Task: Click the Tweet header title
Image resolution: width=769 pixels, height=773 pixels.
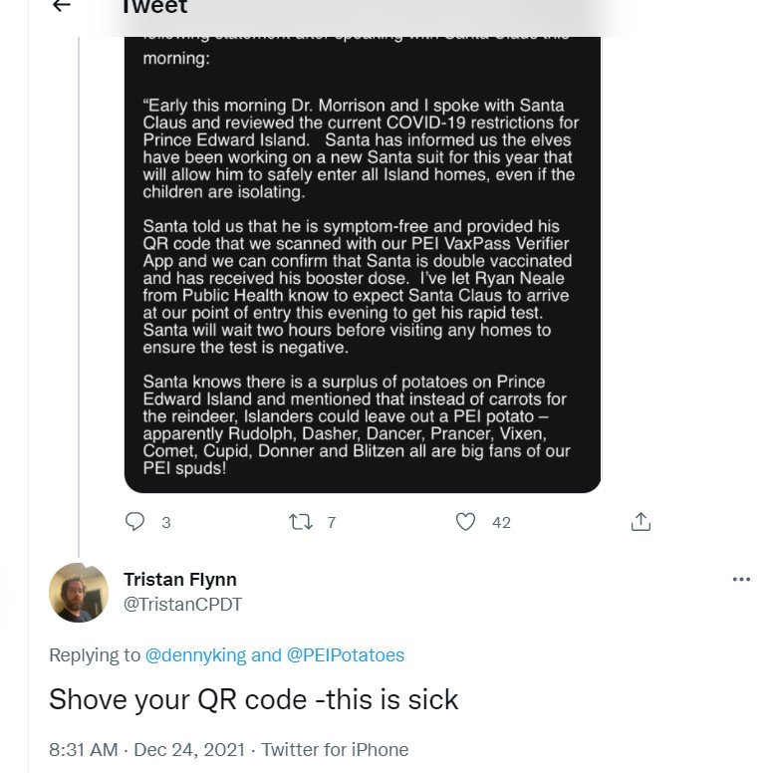Action: click(154, 8)
